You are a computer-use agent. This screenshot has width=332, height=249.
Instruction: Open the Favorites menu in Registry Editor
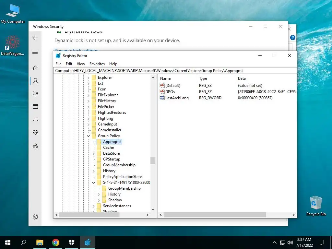point(97,64)
